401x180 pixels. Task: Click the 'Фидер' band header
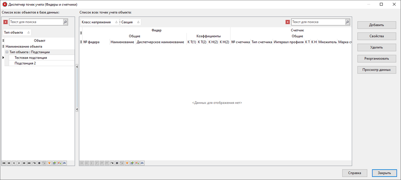157,30
